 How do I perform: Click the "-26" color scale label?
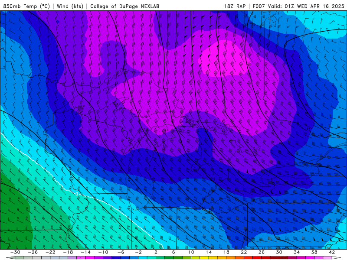tap(33, 252)
